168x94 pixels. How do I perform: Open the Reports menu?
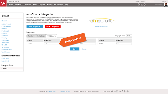42,5
